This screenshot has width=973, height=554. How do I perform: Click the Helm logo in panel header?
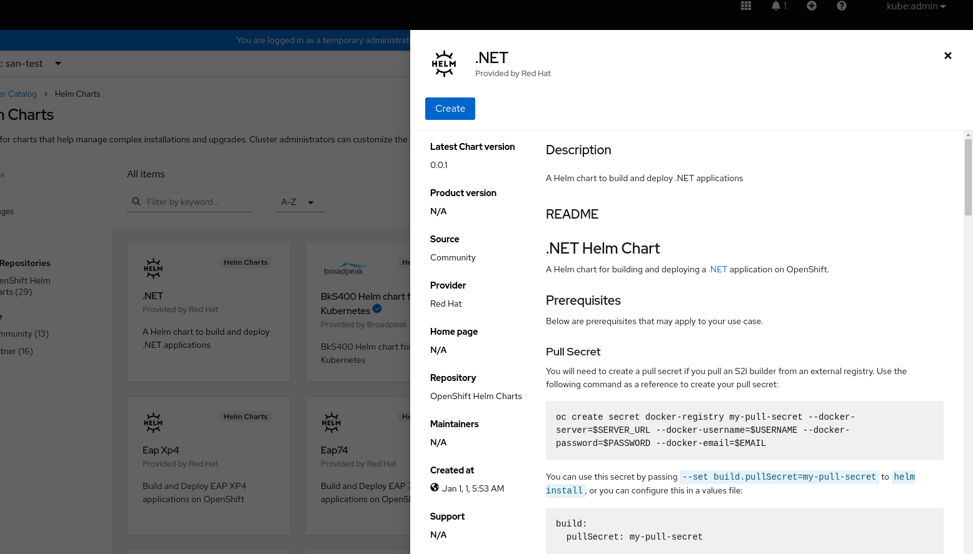[x=444, y=64]
